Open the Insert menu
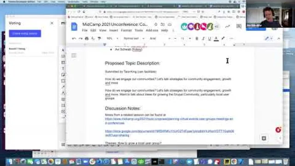Screen dimensions: 295x166 point(113,30)
